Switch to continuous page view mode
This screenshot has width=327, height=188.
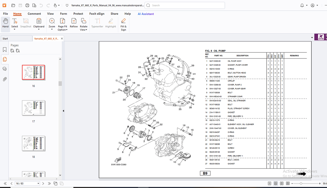pos(275,184)
